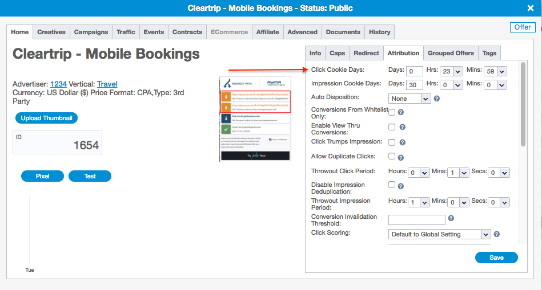Click help icon for Allow Duplicate Clicks
Screen dimensions: 542x290
[400, 158]
